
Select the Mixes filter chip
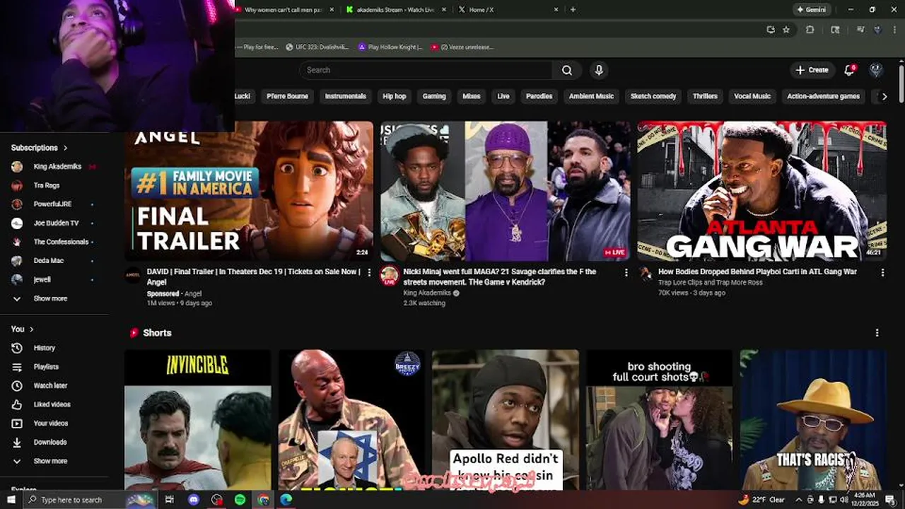coord(471,96)
